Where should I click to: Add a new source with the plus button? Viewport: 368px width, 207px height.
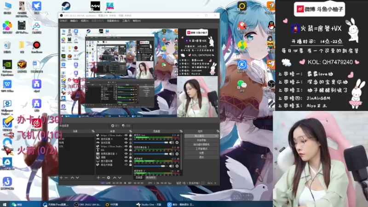pyautogui.click(x=98, y=178)
